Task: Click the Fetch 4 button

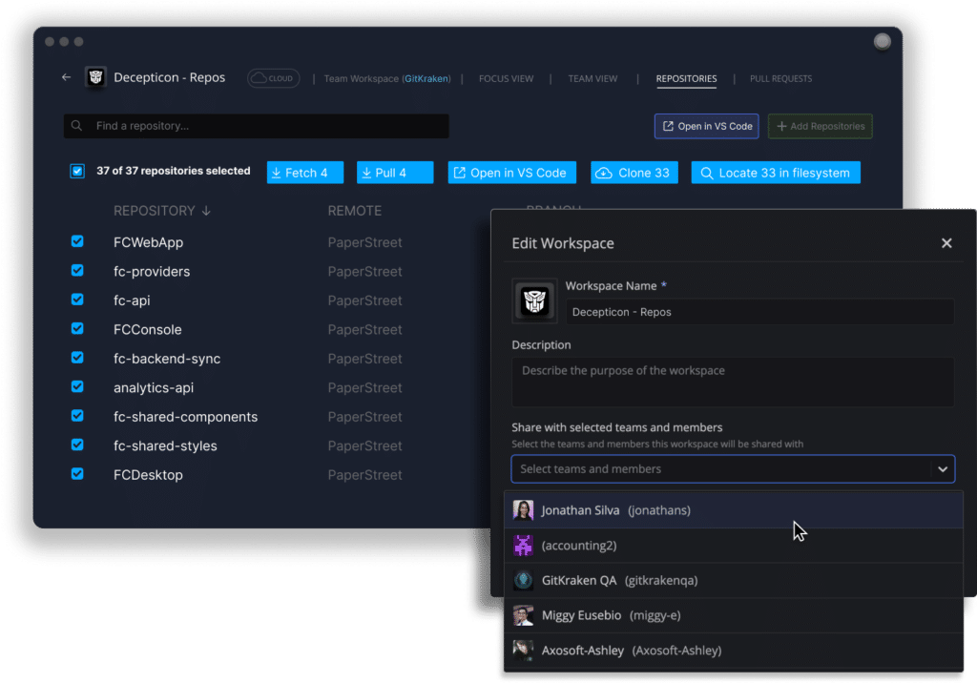Action: click(x=304, y=173)
